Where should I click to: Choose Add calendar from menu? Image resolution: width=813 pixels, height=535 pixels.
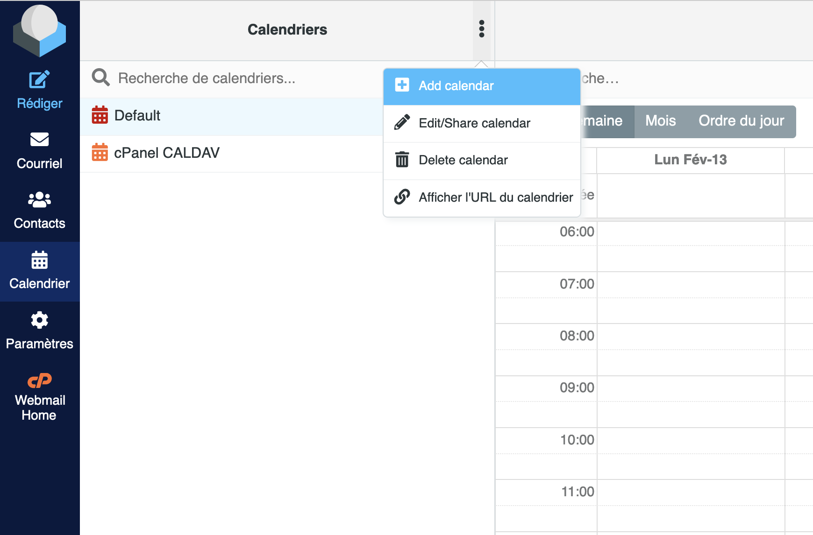482,86
